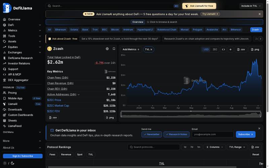The image size is (269, 168).
Task: Open the Include in TVL dropdown
Action: click(x=251, y=6)
